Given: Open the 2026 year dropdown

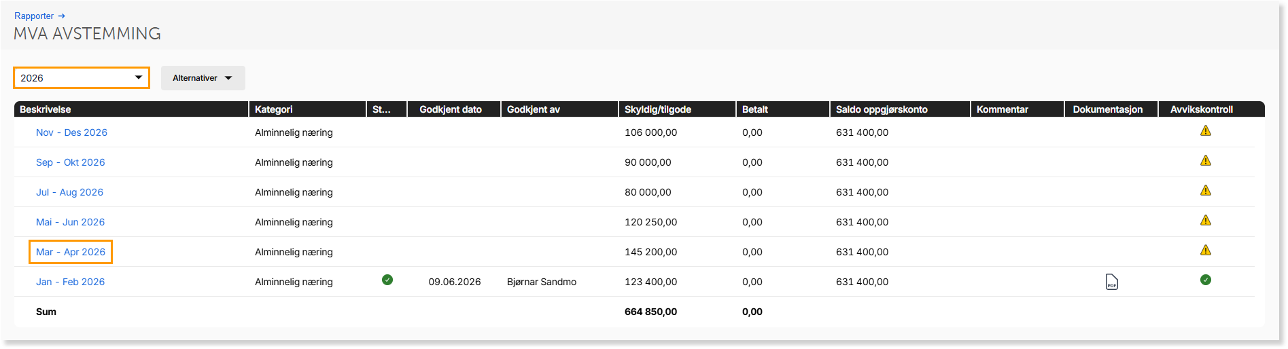Looking at the screenshot, I should (x=82, y=78).
